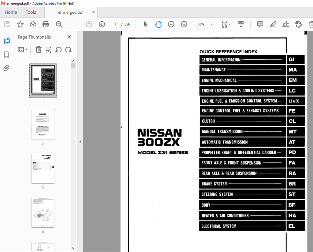This screenshot has width=313, height=252.
Task: Rotate page counterclockwise
Action: 58,50
